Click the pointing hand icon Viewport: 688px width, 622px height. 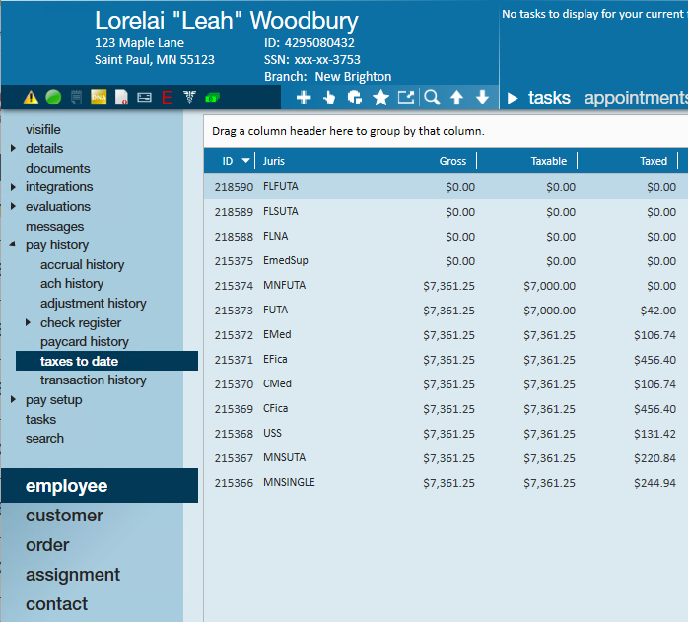(x=329, y=97)
